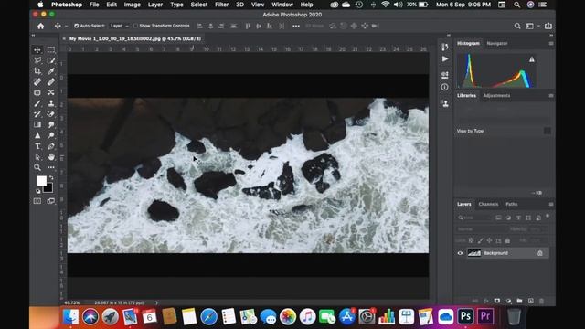
Task: Select the Eyedropper tool
Action: click(x=51, y=71)
